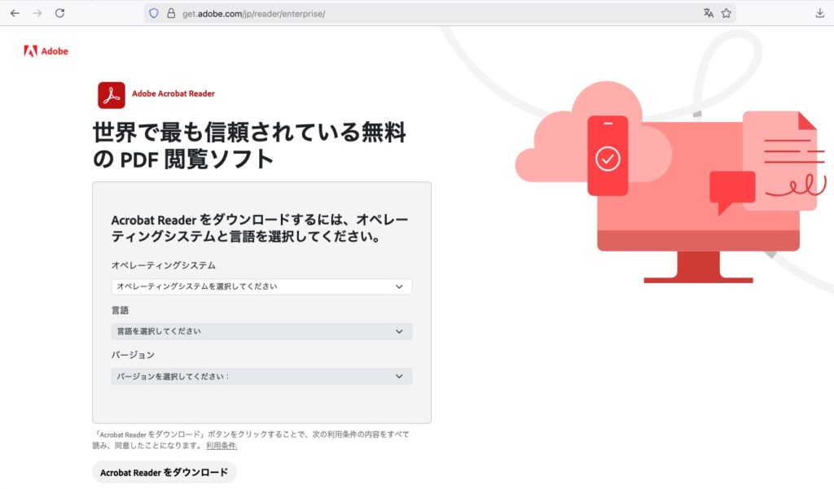
Task: Click the Adobe logo in the header
Action: 46,51
